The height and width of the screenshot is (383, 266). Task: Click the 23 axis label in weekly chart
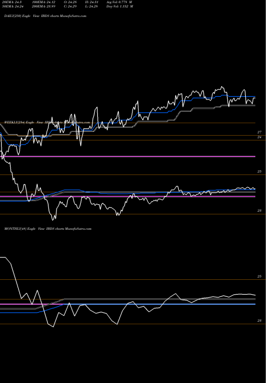[260, 211]
